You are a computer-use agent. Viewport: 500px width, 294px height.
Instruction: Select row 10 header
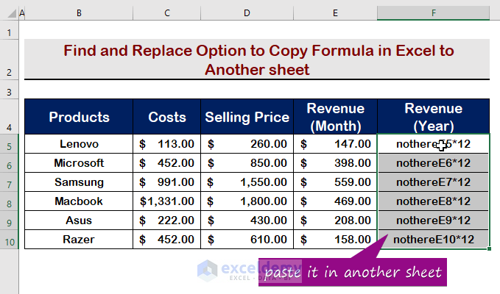8,240
